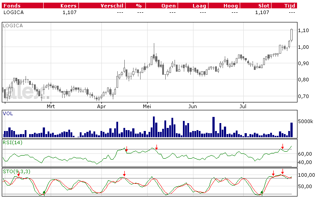The height and width of the screenshot is (200, 316).
Task: Click the VOL panel label
Action: click(x=8, y=113)
